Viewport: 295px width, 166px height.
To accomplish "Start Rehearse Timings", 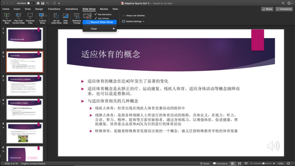I will (76, 17).
